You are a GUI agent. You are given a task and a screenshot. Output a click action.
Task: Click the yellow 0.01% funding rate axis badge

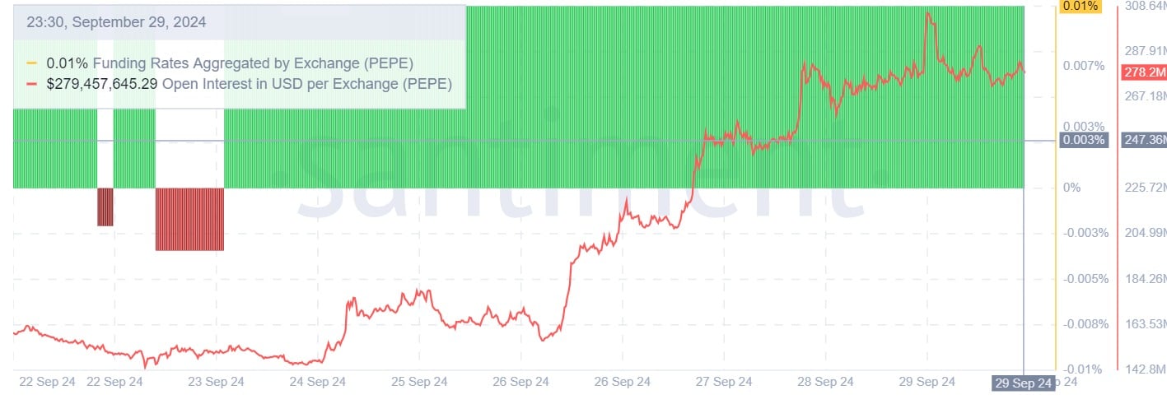[1081, 7]
